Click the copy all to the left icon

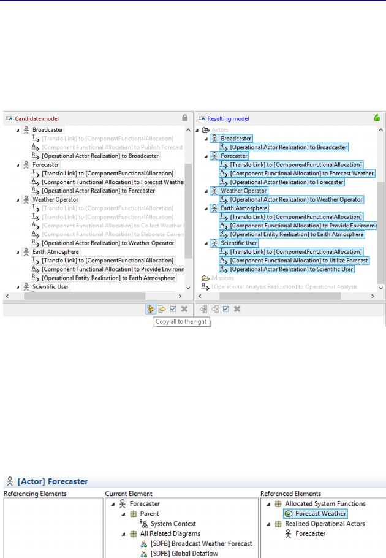[203, 309]
